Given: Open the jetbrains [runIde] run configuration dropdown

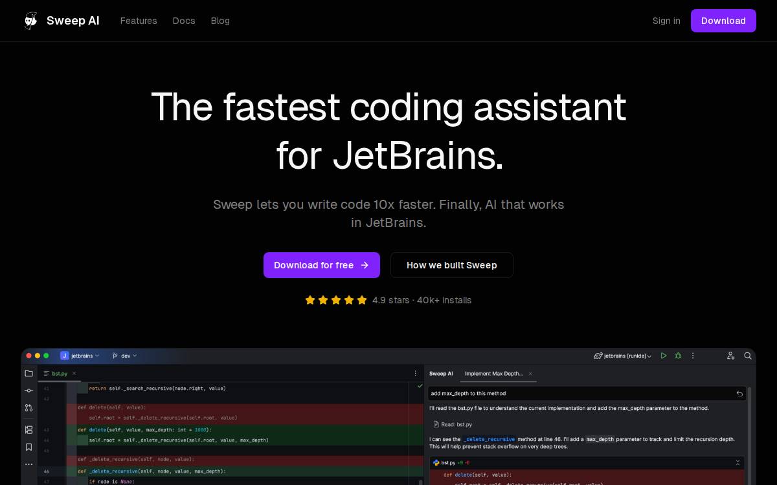Looking at the screenshot, I should 623,356.
